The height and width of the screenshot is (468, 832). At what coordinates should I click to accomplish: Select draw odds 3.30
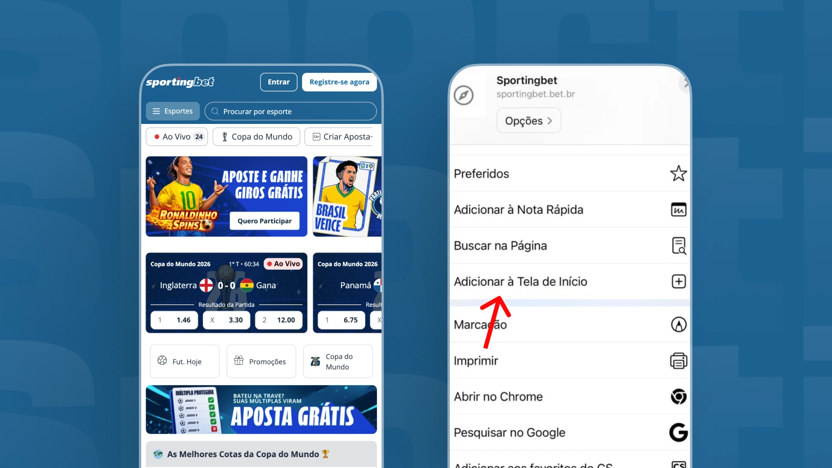[x=227, y=320]
